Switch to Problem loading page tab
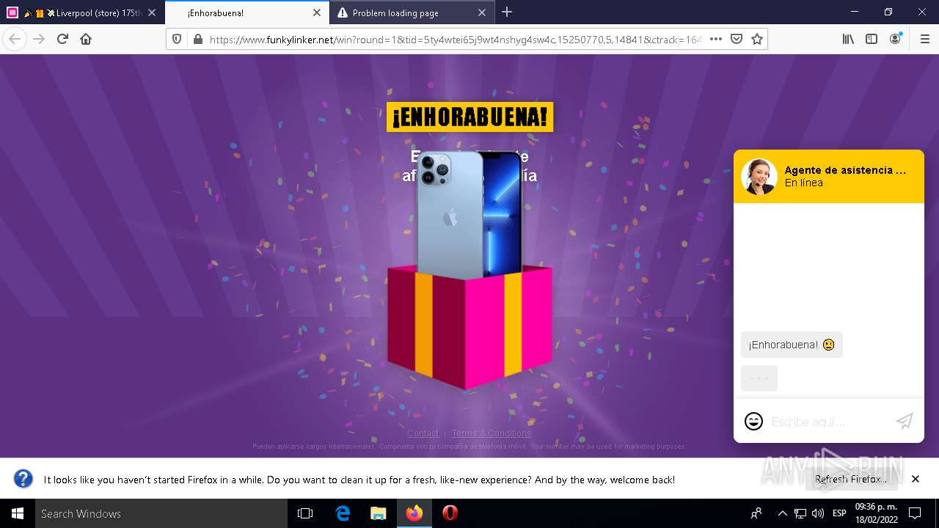The image size is (939, 528). point(412,12)
